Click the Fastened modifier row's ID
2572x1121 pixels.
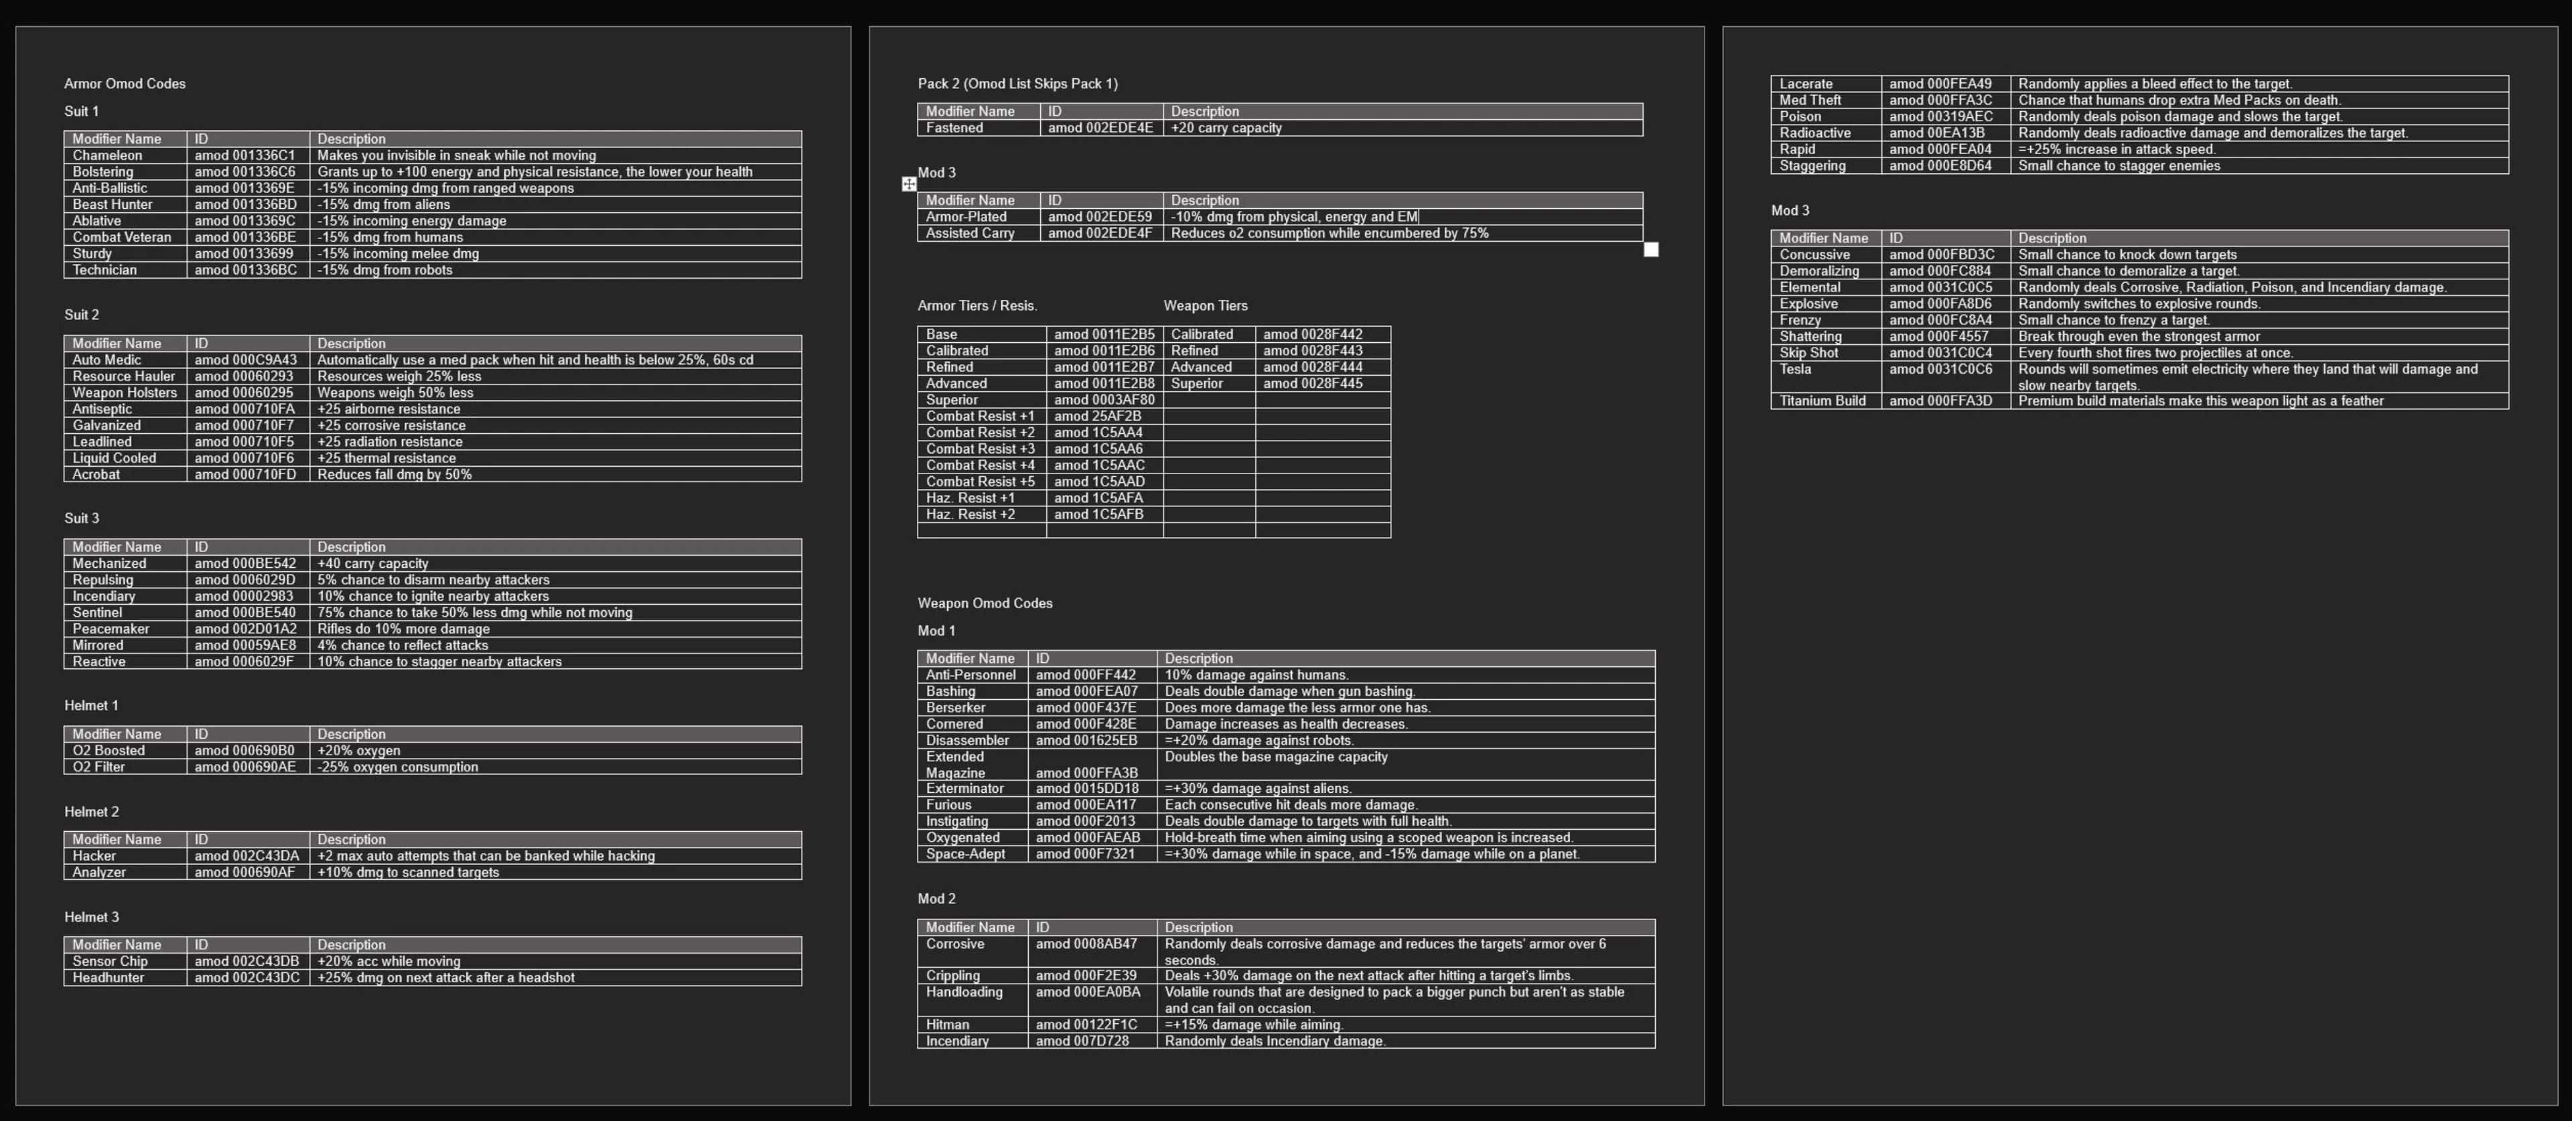(1099, 128)
